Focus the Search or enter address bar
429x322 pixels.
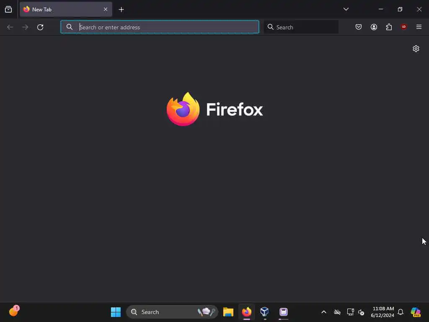(x=160, y=27)
